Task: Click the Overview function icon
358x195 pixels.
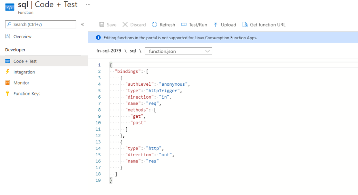Action: pos(8,37)
